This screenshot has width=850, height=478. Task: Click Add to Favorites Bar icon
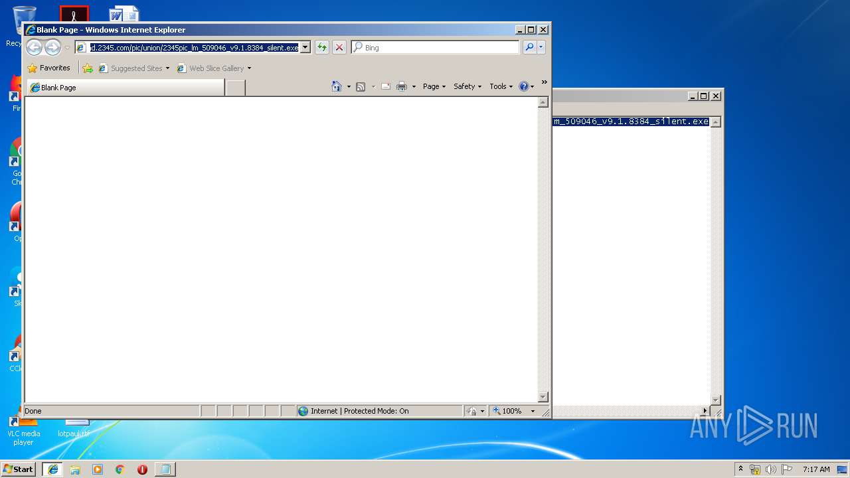tap(88, 68)
